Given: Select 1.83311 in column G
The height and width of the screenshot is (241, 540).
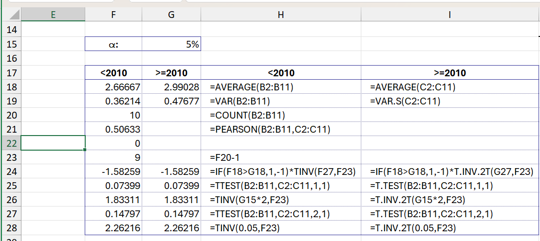Looking at the screenshot, I should tap(171, 200).
